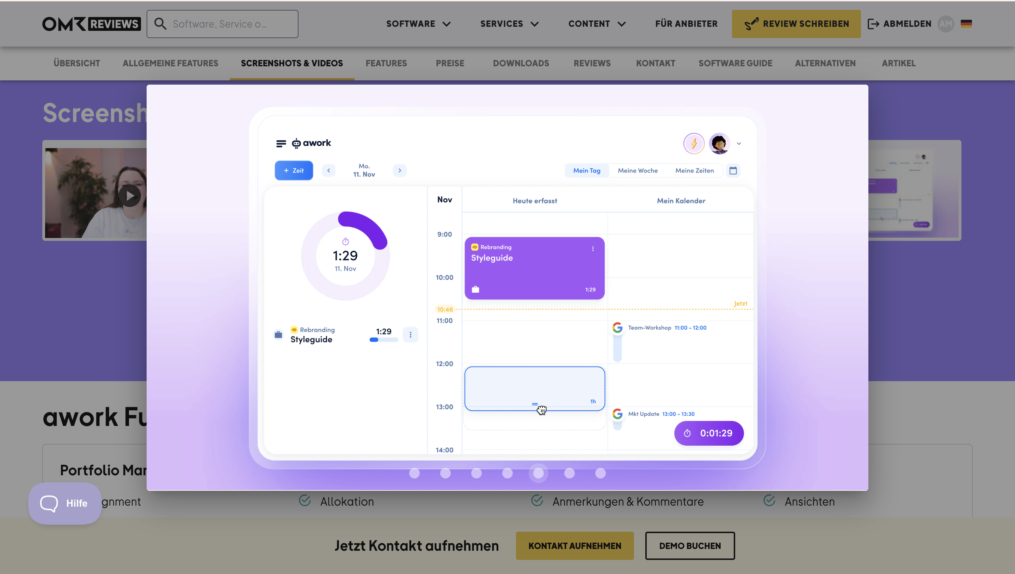The width and height of the screenshot is (1015, 574).
Task: Open the PREISE tab
Action: tap(450, 63)
